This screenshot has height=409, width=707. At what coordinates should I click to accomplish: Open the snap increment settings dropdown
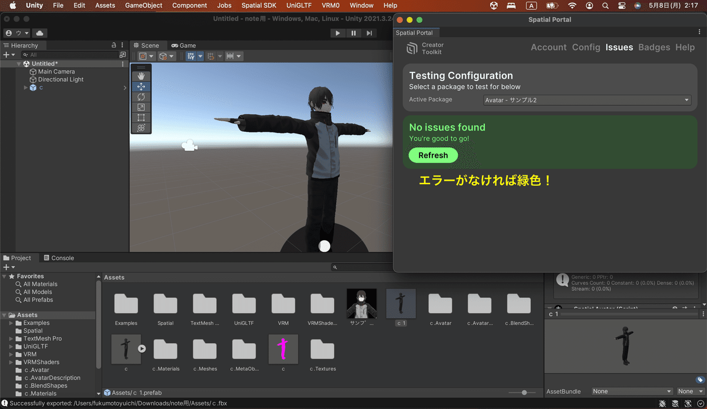point(234,56)
